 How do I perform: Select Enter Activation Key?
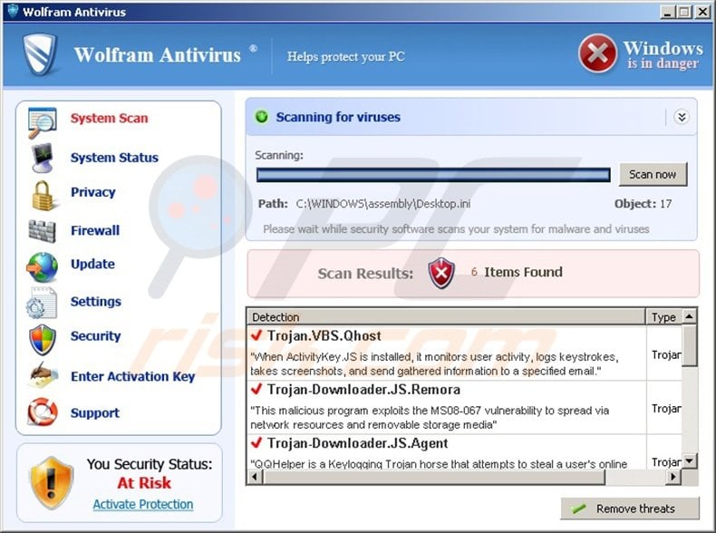pyautogui.click(x=133, y=376)
